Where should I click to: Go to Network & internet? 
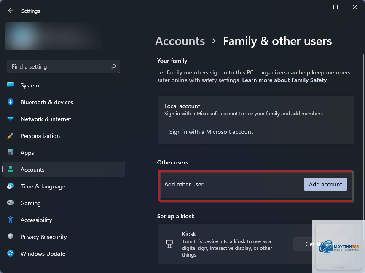coord(64,119)
